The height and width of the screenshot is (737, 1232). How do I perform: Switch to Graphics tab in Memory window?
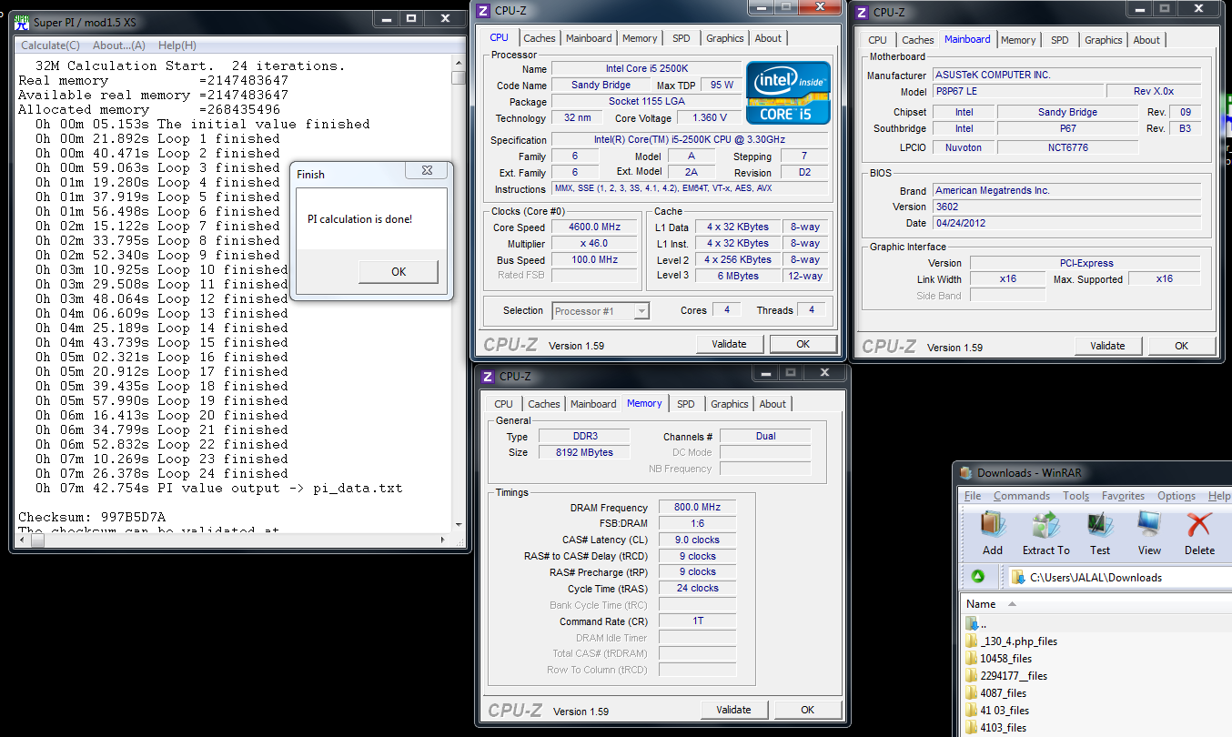click(x=730, y=404)
